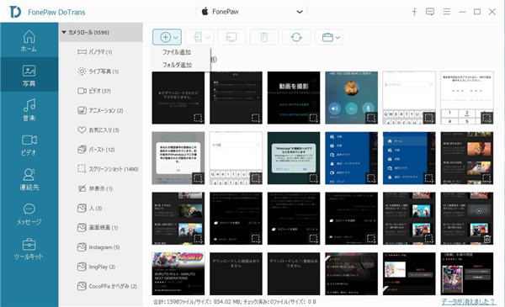Viewport: 505px width, 307px height.
Task: Click the feedback chat icon in title bar
Action: pos(430,12)
